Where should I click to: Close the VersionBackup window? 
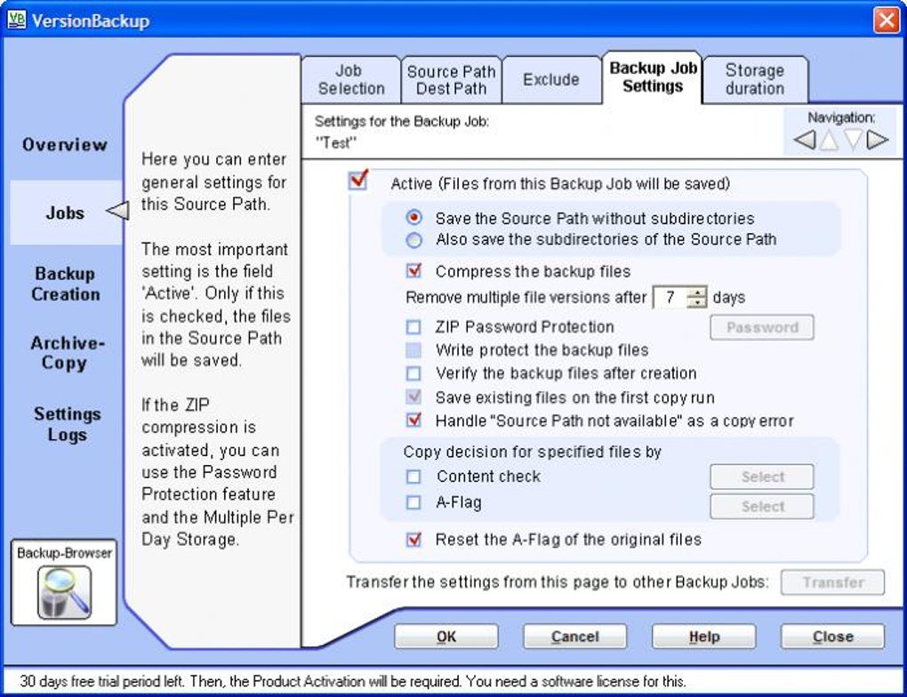pos(887,20)
